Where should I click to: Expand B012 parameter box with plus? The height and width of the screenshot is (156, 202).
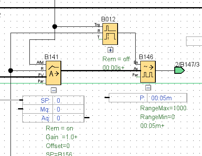pyautogui.click(x=110, y=50)
